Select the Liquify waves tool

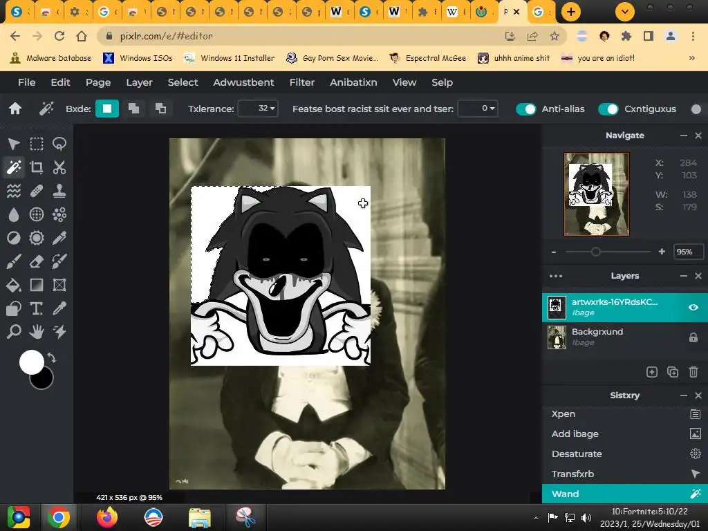tap(14, 191)
